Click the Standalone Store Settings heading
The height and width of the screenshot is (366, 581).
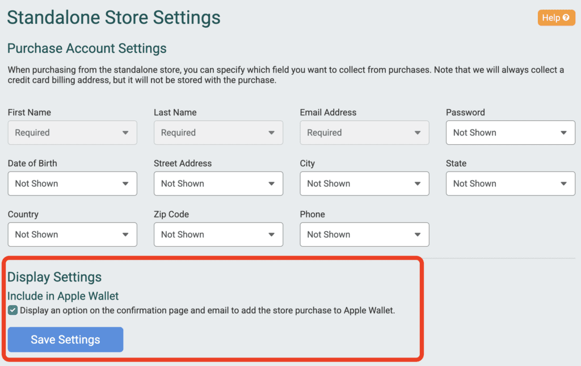pos(113,18)
